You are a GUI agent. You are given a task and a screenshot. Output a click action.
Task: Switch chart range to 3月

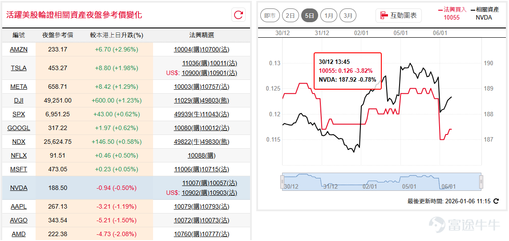(x=347, y=15)
